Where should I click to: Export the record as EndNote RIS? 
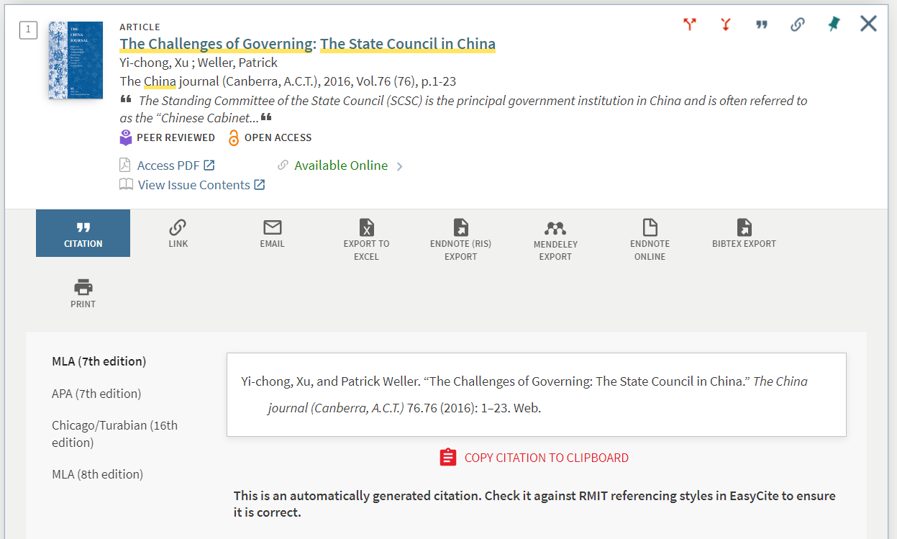click(460, 237)
